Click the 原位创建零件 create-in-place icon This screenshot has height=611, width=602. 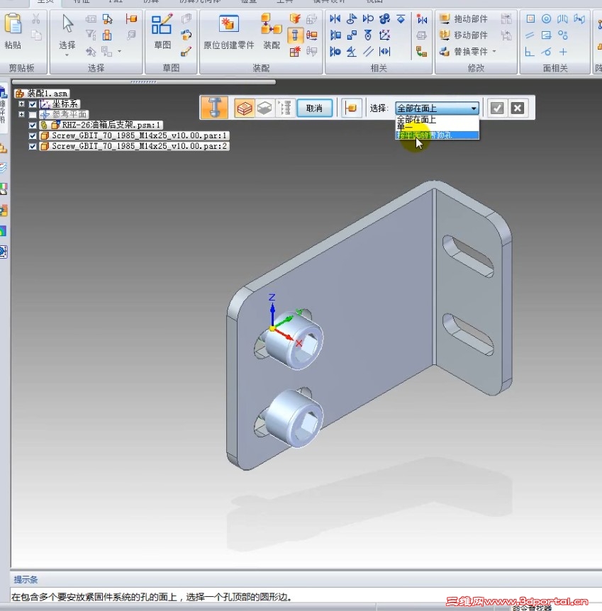228,24
